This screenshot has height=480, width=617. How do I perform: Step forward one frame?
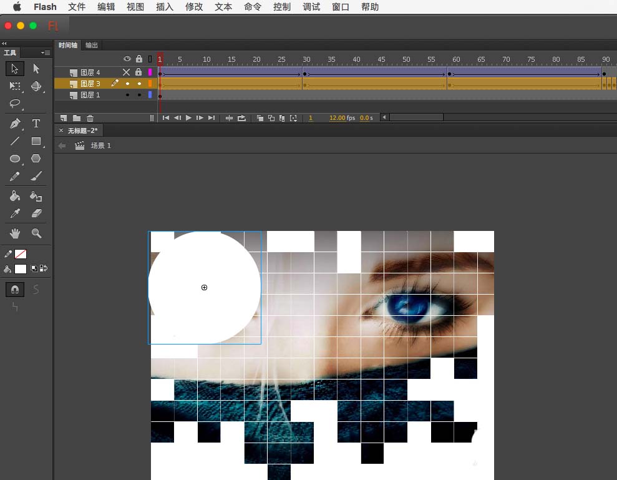point(200,118)
